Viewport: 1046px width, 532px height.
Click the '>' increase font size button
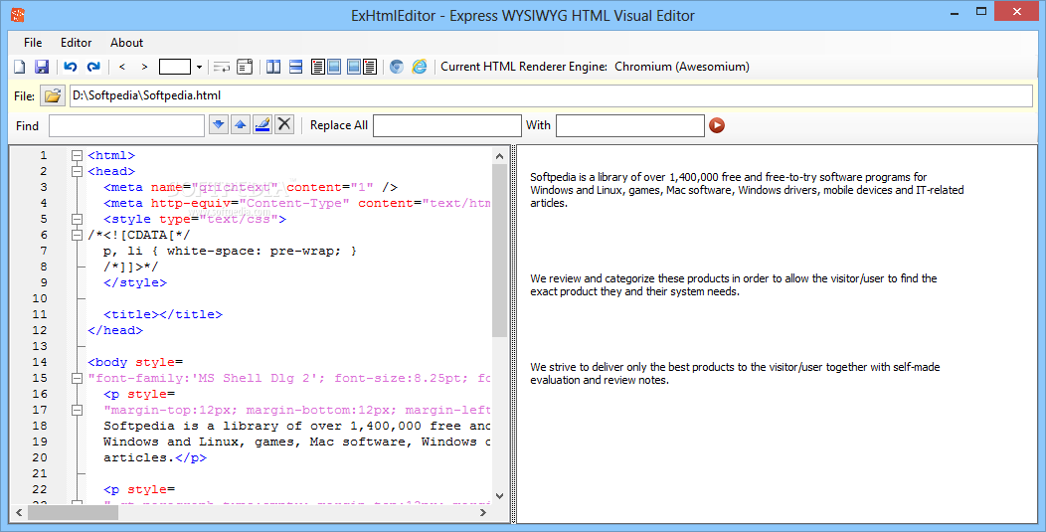pyautogui.click(x=144, y=67)
